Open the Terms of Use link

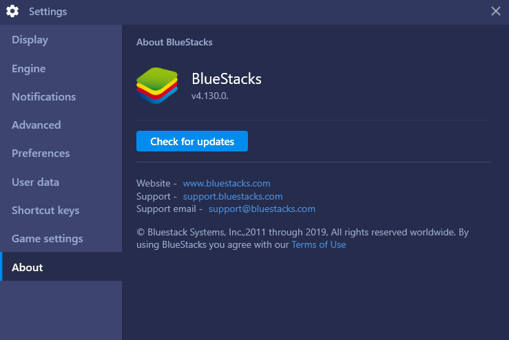[x=319, y=244]
